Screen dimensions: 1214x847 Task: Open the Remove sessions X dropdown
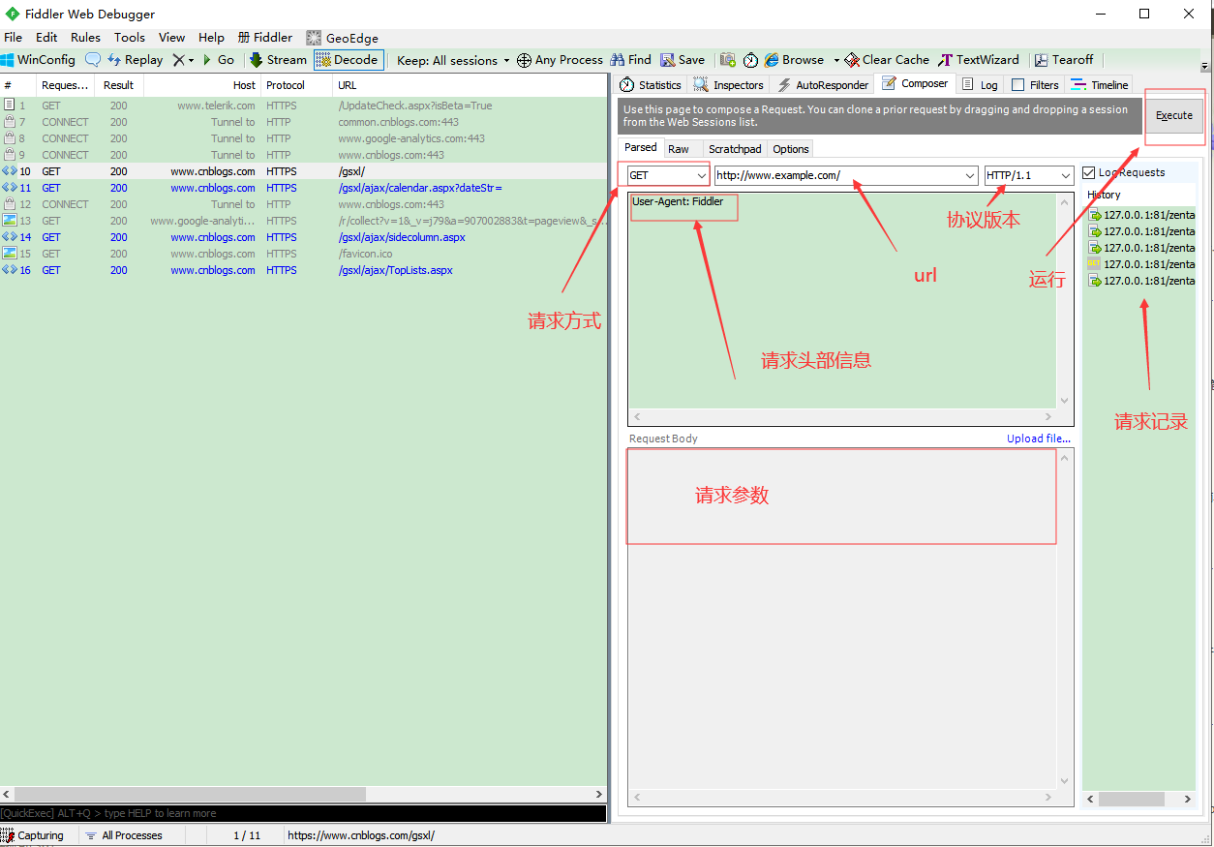[183, 60]
